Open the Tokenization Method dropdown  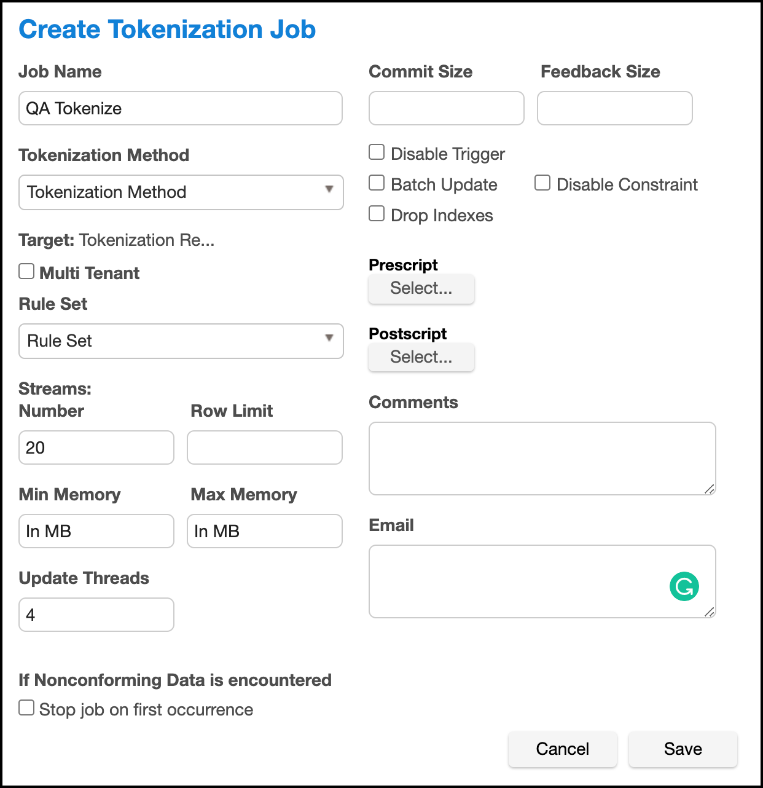point(181,192)
